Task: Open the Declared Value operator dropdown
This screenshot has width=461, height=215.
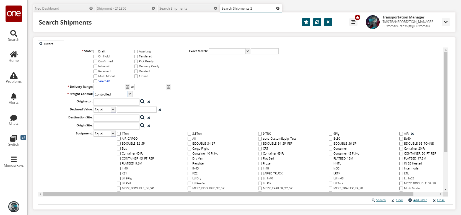Action: [113, 110]
